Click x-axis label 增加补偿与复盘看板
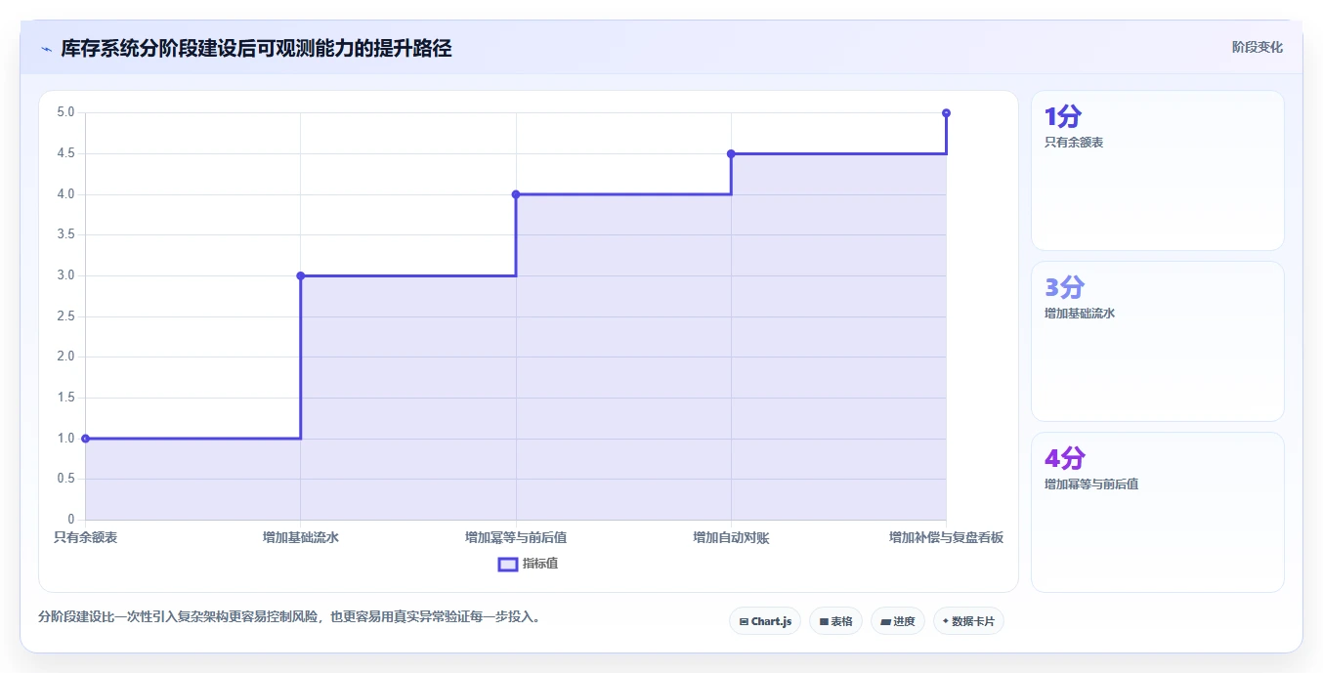The height and width of the screenshot is (673, 1323). (946, 537)
